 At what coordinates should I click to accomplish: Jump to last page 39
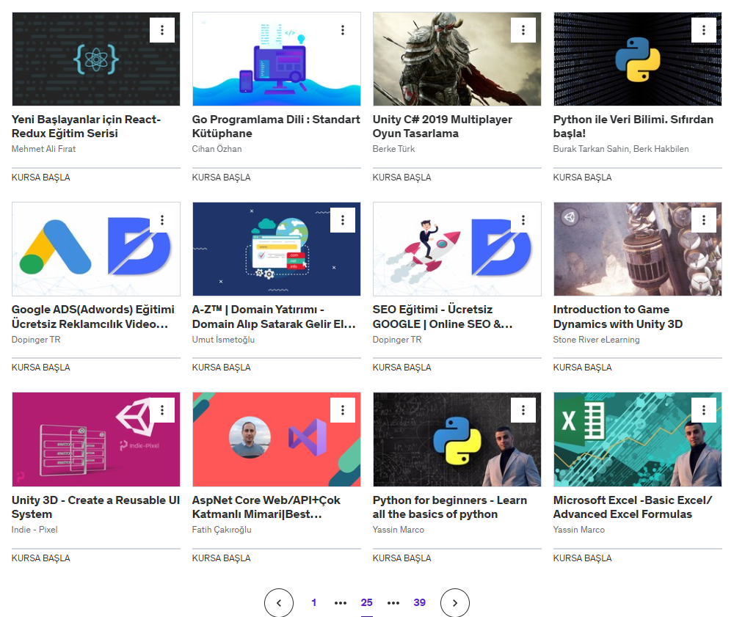pyautogui.click(x=420, y=602)
